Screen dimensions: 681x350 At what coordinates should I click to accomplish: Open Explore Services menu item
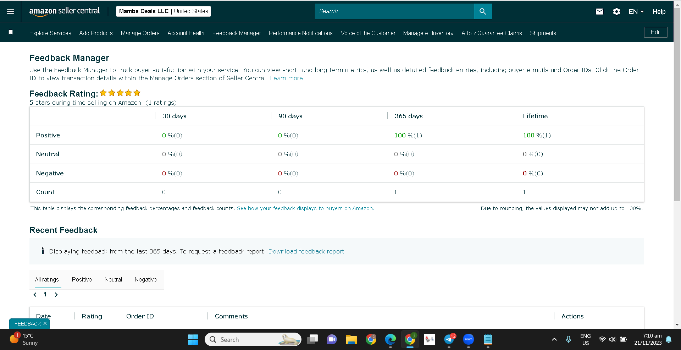click(x=50, y=33)
